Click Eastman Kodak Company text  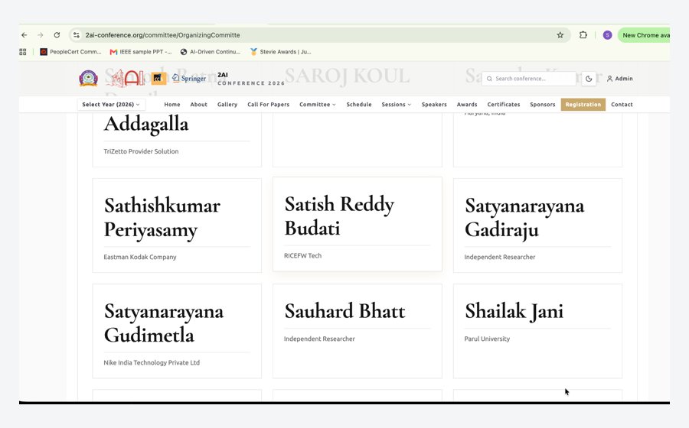(x=140, y=257)
